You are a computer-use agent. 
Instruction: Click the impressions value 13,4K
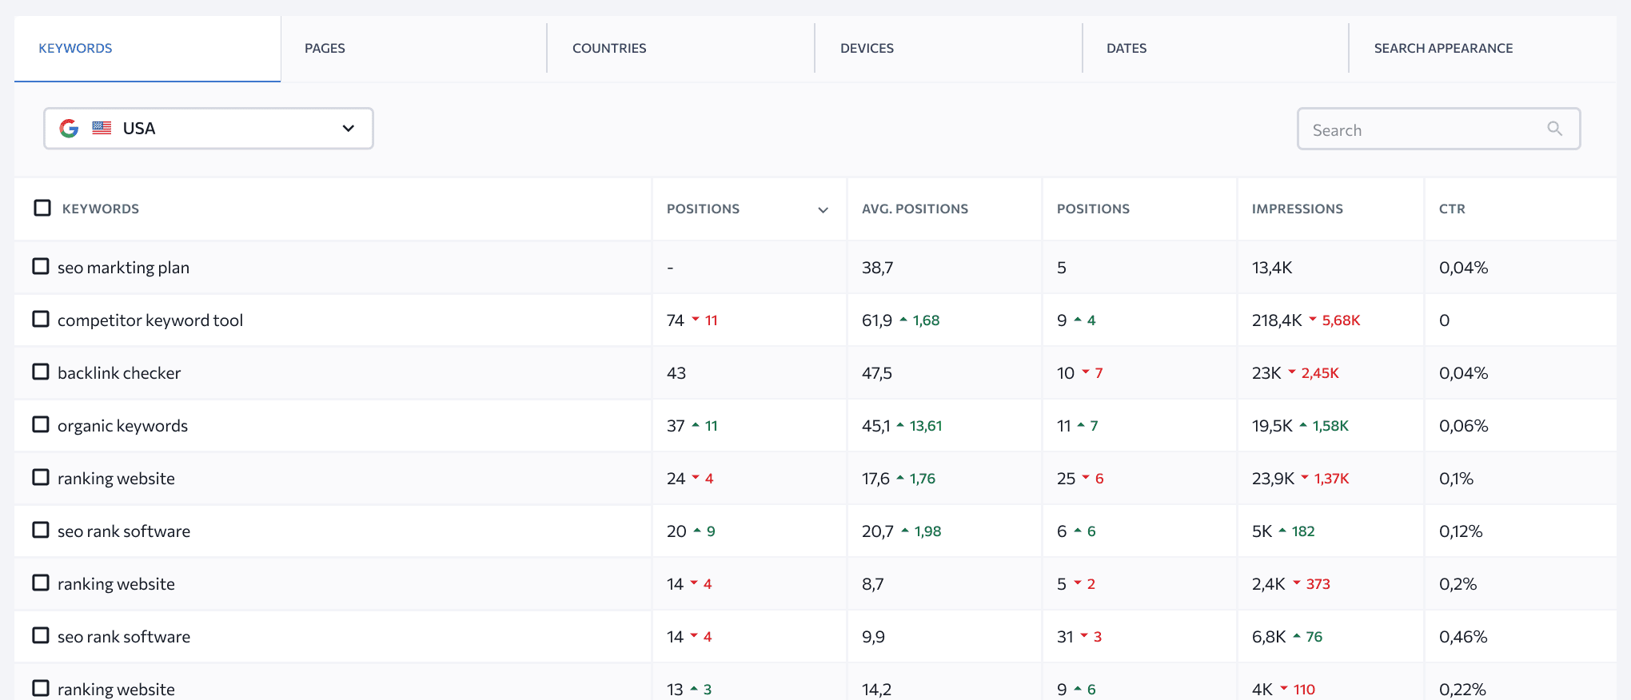click(x=1272, y=268)
